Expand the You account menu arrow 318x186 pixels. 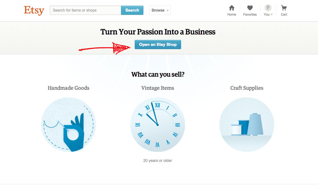pos(271,15)
